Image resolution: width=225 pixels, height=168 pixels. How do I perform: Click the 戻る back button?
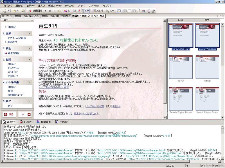point(9,114)
